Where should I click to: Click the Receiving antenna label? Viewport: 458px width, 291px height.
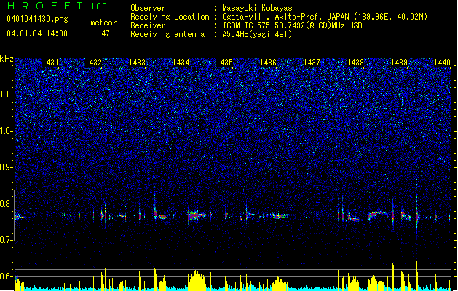[167, 34]
